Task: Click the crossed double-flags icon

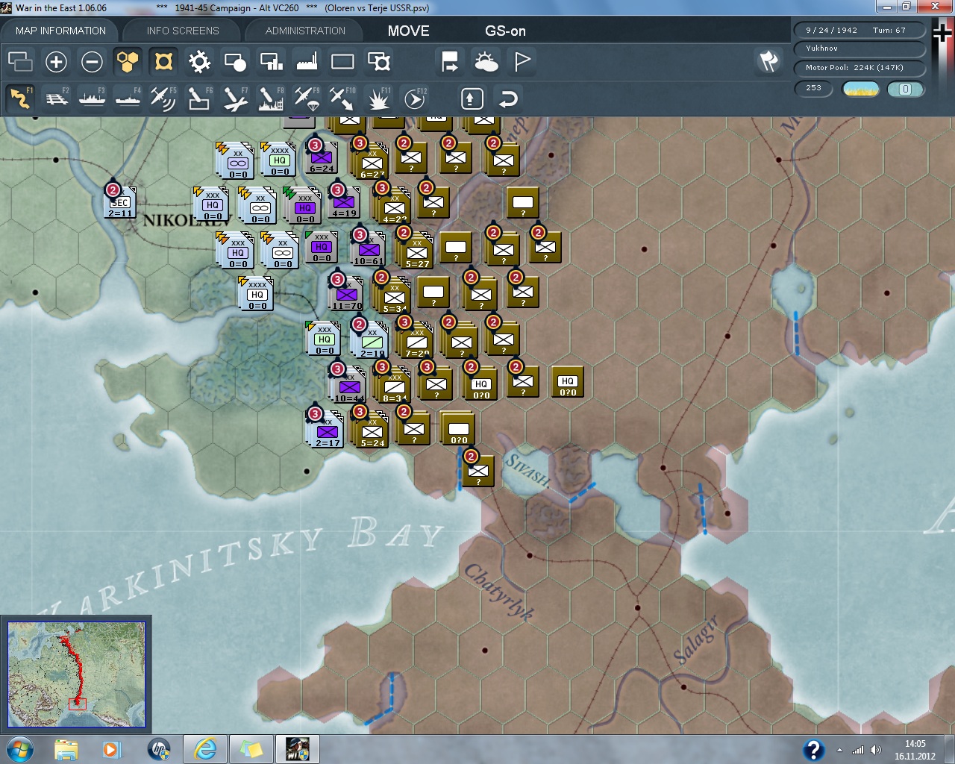Action: [768, 61]
